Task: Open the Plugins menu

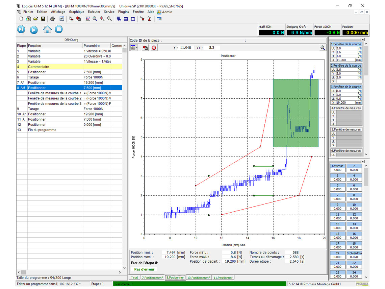Action: click(124, 11)
